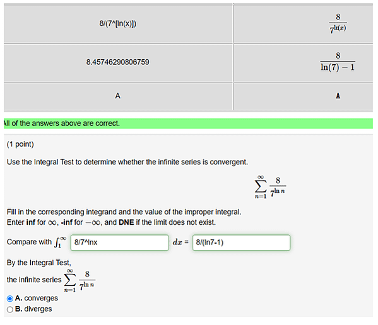
Task: Click the (1 point) label
Action: tap(20, 144)
